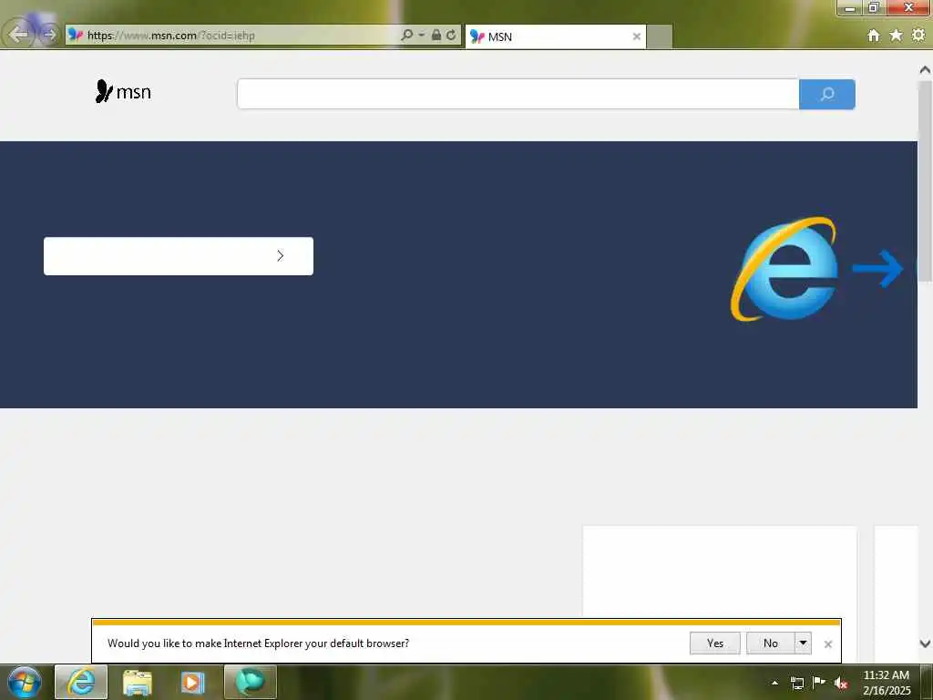Click No on the default browser prompt
This screenshot has height=700, width=933.
(x=771, y=643)
